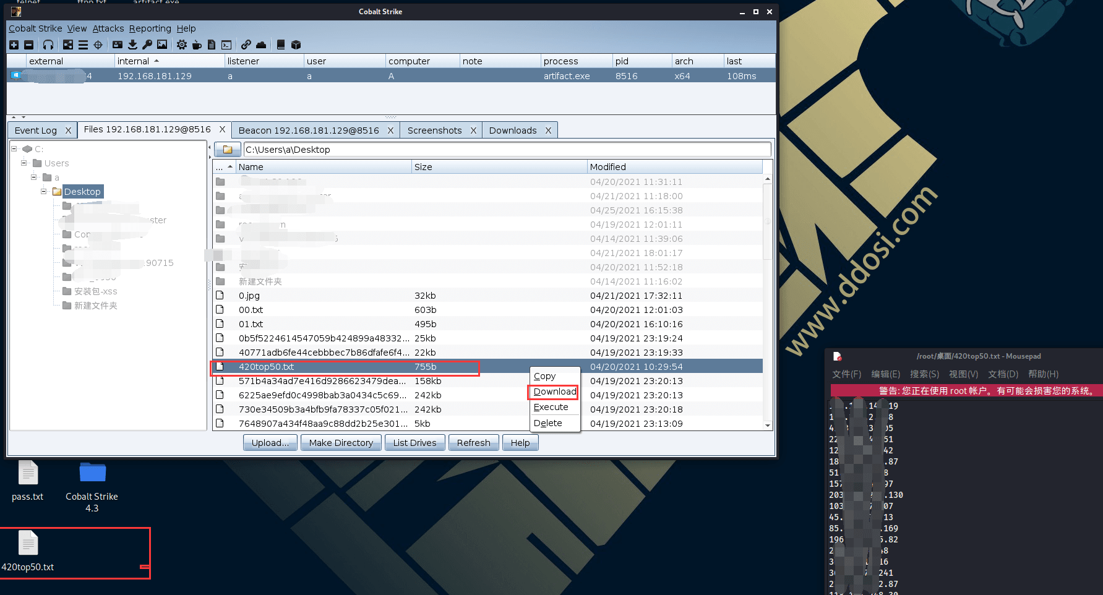
Task: Open downloaded files toolbar icon
Action: click(x=132, y=45)
